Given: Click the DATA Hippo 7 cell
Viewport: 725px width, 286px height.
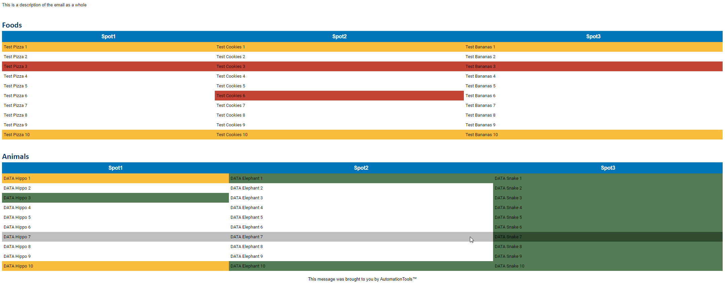Looking at the screenshot, I should tap(115, 237).
